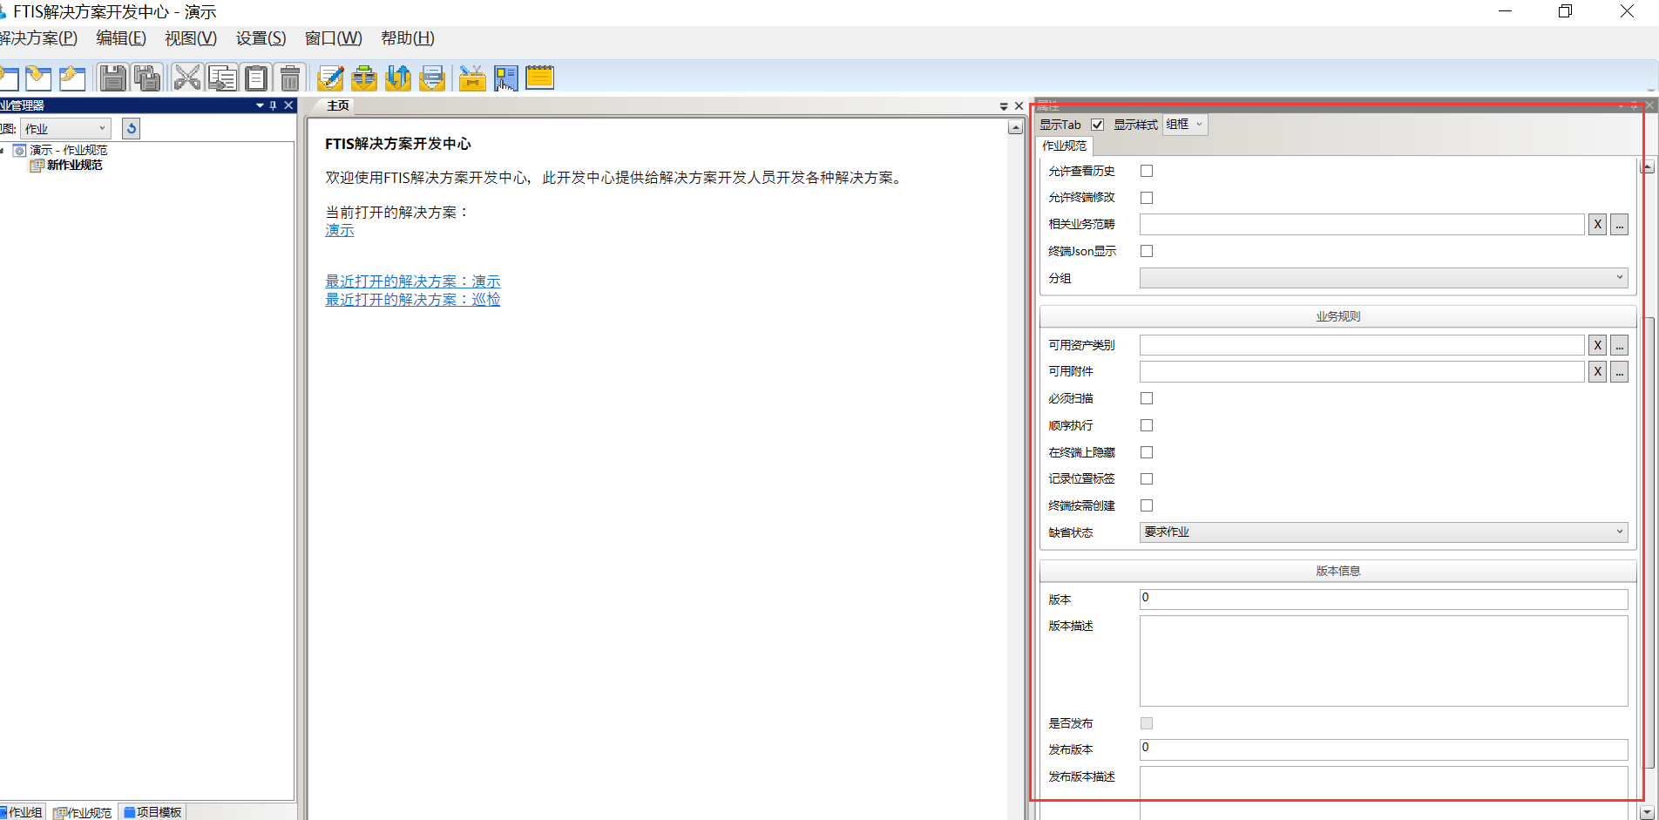Image resolution: width=1659 pixels, height=820 pixels.
Task: Open the 设置(S) menu
Action: click(x=261, y=38)
